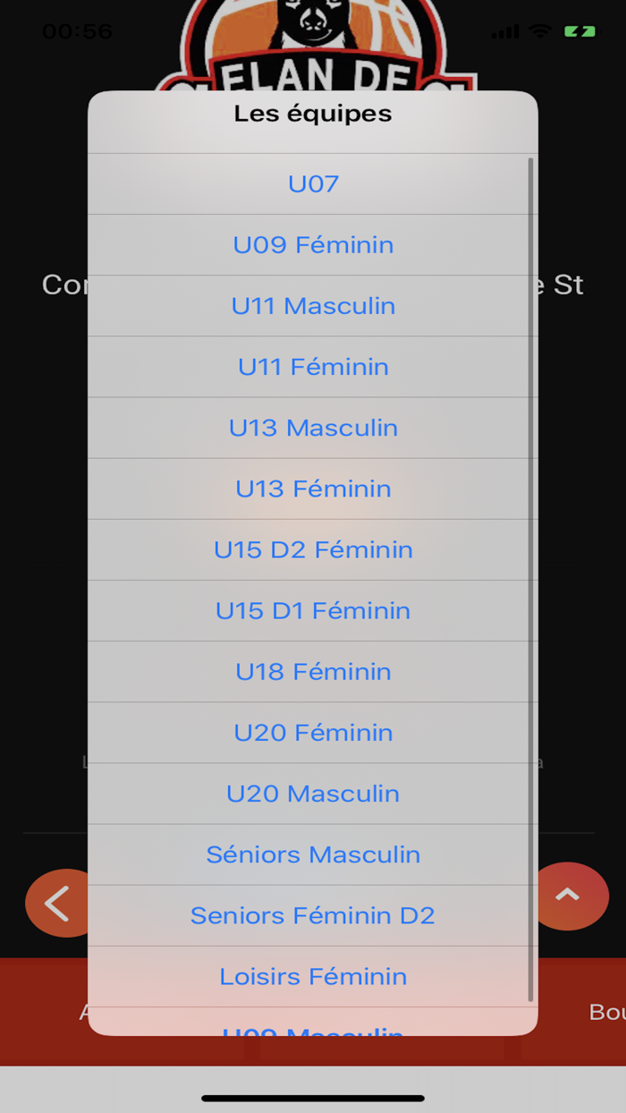
Task: Select Seniors Féminin D2
Action: pos(313,915)
